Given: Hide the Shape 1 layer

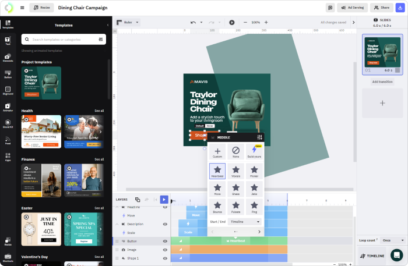Looking at the screenshot, I should click(x=165, y=258).
